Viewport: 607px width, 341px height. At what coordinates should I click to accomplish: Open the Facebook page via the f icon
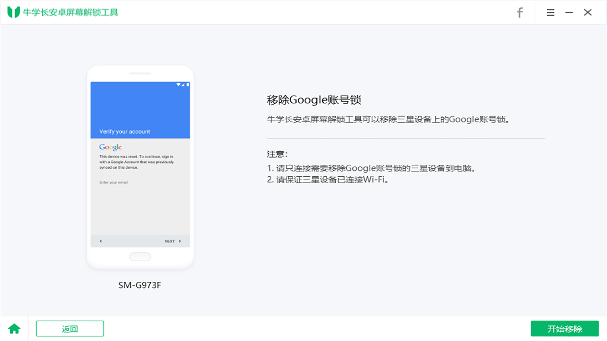[520, 12]
